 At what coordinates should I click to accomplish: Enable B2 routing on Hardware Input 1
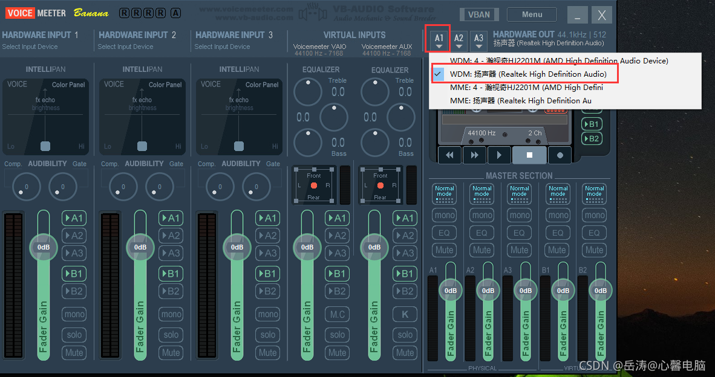click(74, 291)
